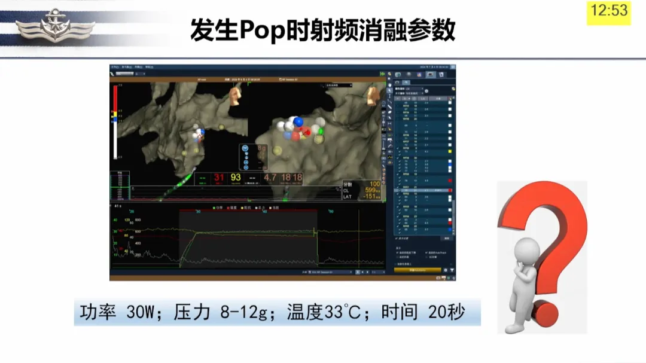Open the small dropdown on the upper-left toolbar
The image size is (646, 363).
click(140, 74)
